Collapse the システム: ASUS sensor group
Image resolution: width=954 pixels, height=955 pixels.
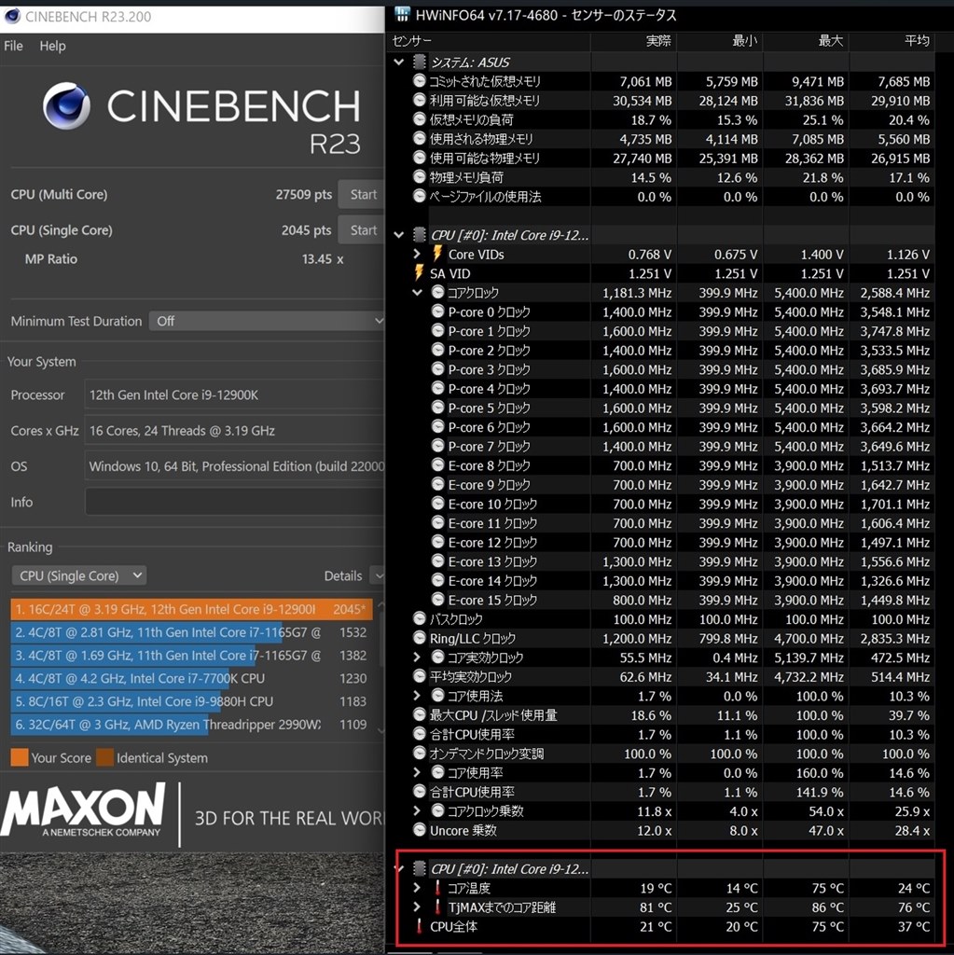(x=399, y=62)
